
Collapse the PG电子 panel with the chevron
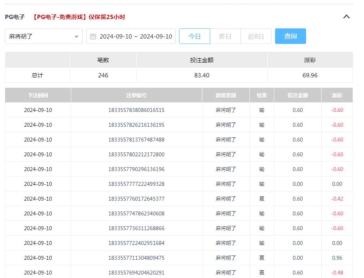coord(346,17)
